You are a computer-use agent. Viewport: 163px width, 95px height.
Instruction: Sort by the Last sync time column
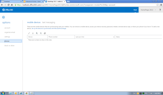(x=95, y=37)
